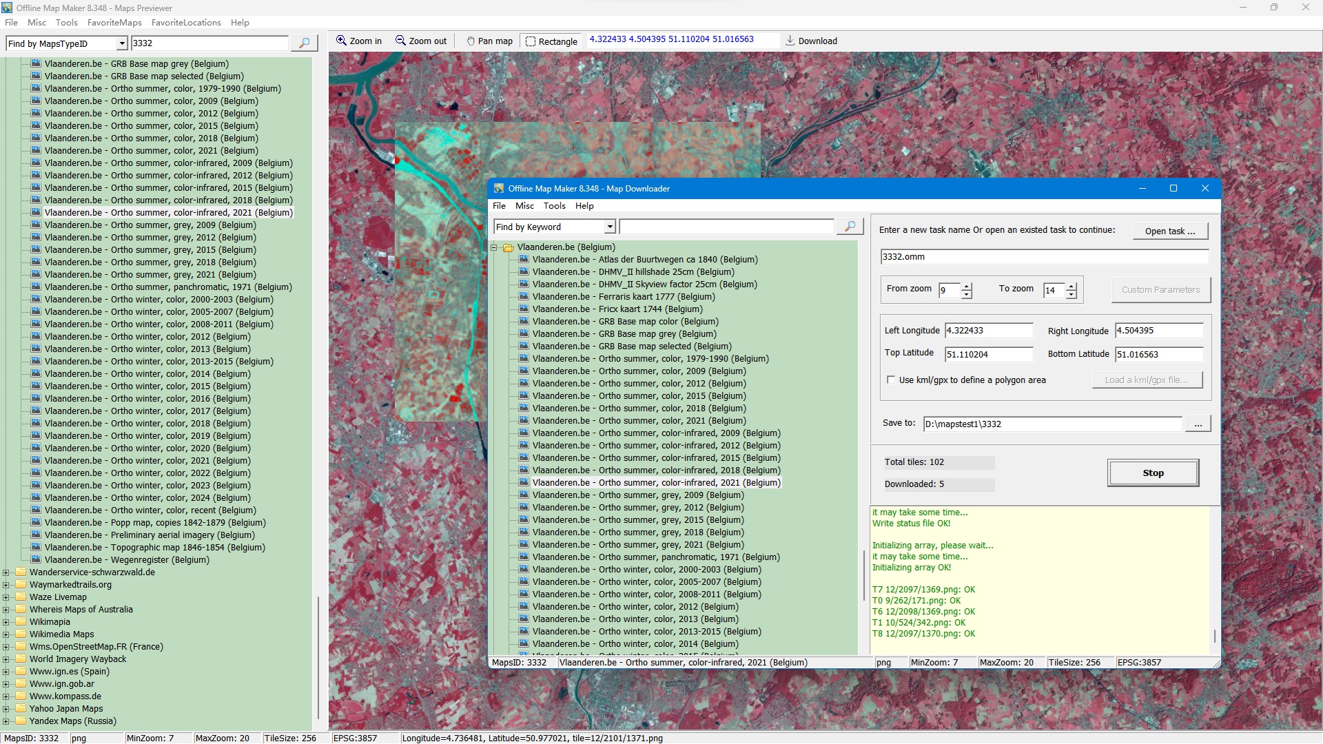The image size is (1323, 744).
Task: Open Tools menu in Map Downloader
Action: (554, 206)
